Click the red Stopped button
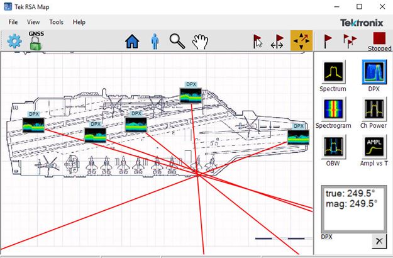 point(379,42)
